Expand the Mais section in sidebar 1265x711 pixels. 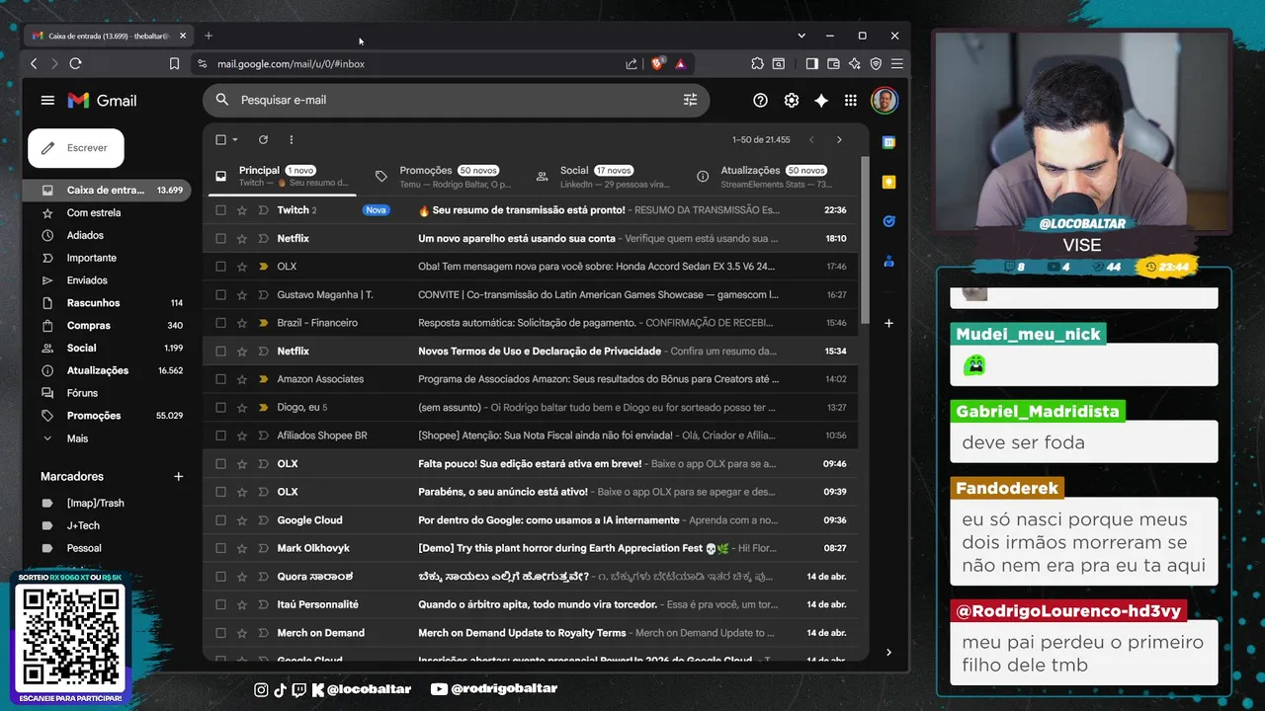coord(77,438)
